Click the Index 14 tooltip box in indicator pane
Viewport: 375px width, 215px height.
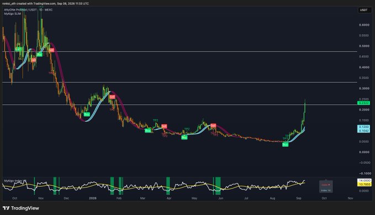tap(326, 186)
